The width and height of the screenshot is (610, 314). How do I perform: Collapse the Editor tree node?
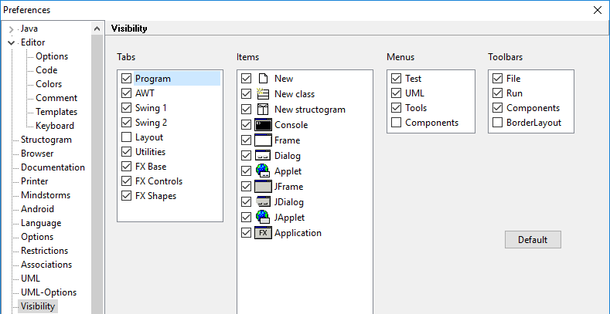[x=11, y=42]
